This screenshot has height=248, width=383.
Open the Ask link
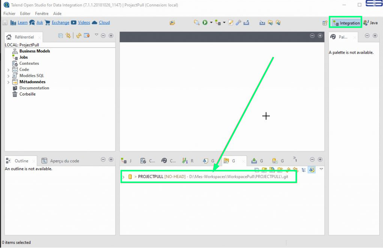click(40, 23)
